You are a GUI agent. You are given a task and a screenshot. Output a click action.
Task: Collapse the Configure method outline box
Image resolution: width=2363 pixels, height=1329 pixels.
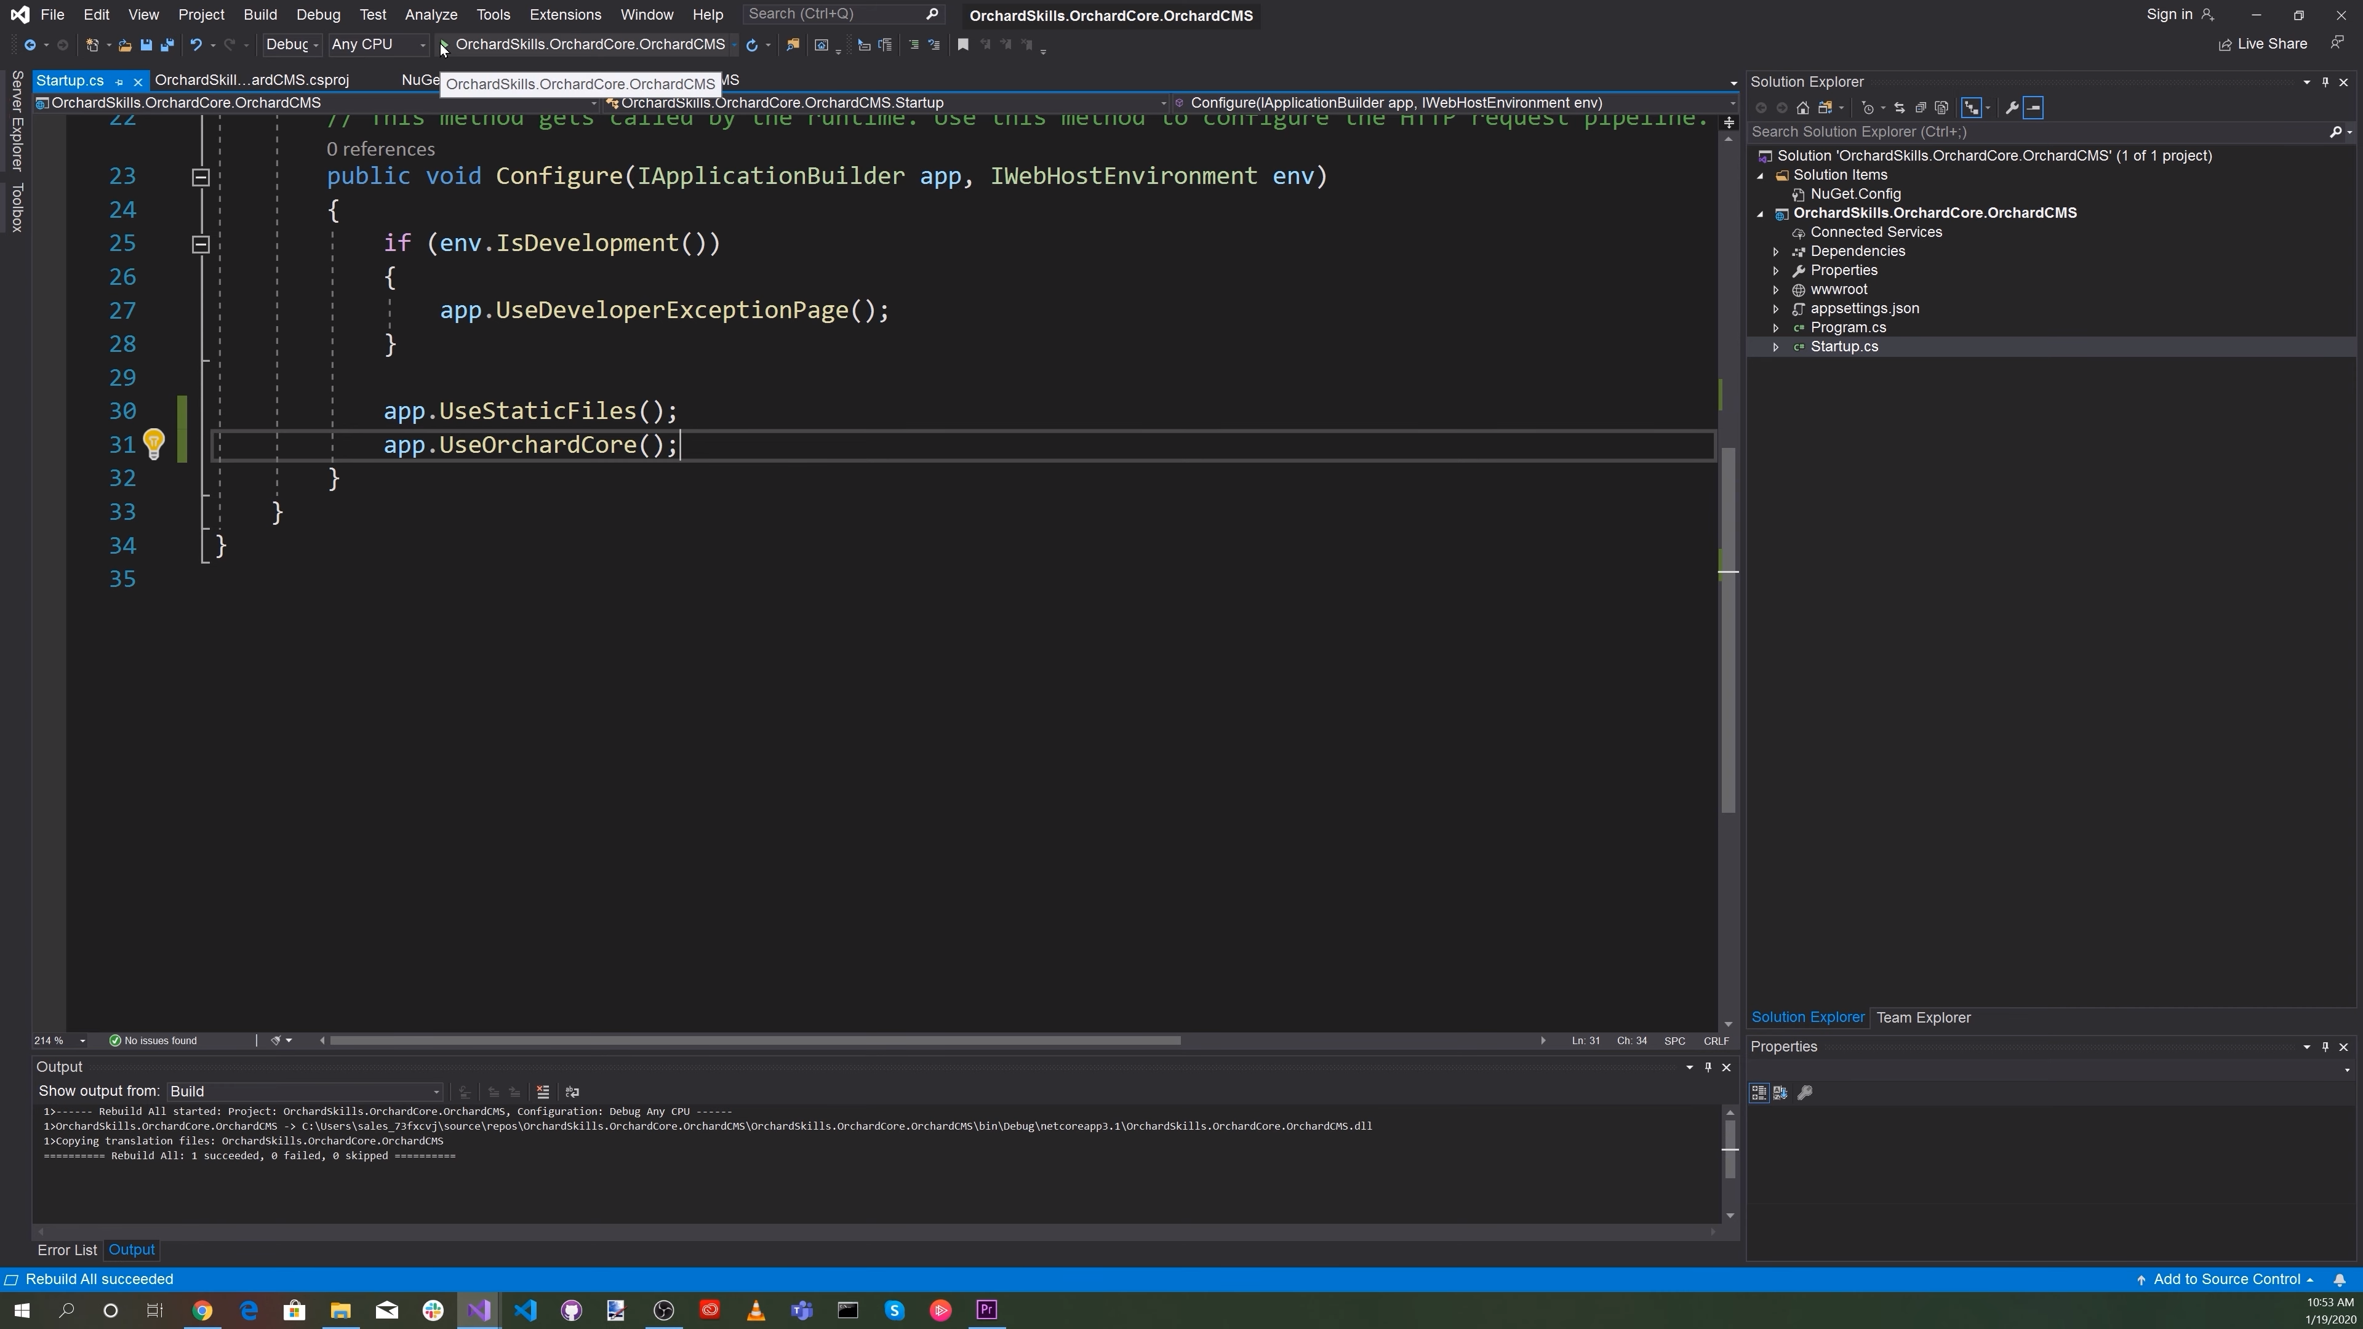click(x=200, y=177)
